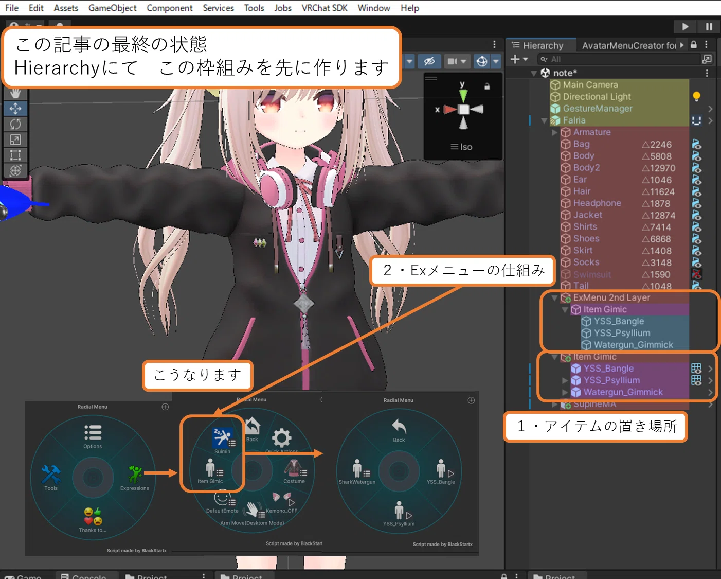Select the Scale tool

coord(15,139)
